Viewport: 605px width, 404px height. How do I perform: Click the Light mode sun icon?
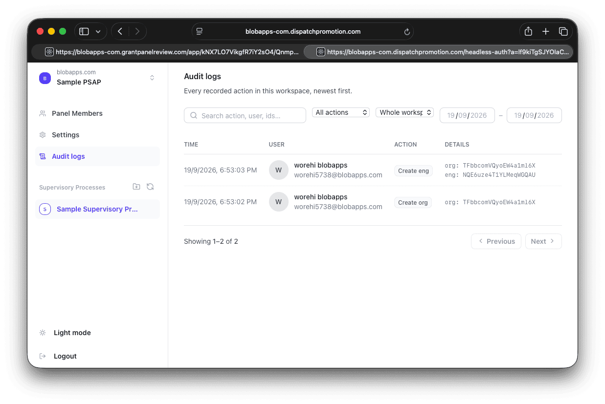point(43,333)
